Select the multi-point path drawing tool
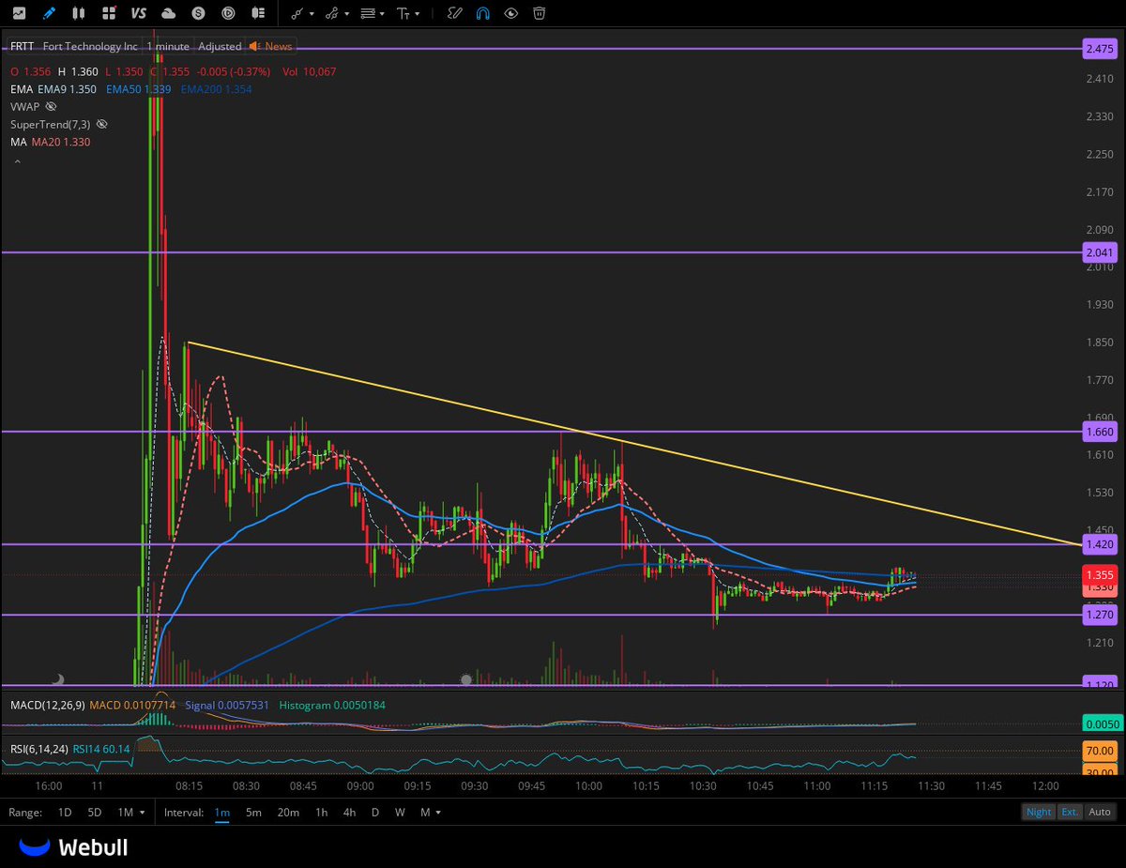1126x868 pixels. [331, 13]
